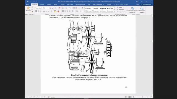Open ribbon display options in title bar

click(137, 1)
